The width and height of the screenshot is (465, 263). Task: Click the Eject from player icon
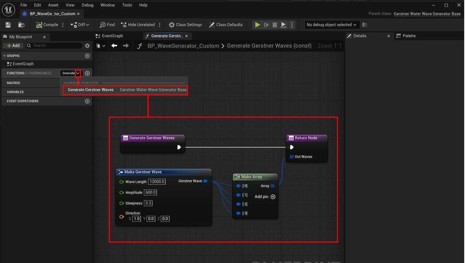coord(283,25)
